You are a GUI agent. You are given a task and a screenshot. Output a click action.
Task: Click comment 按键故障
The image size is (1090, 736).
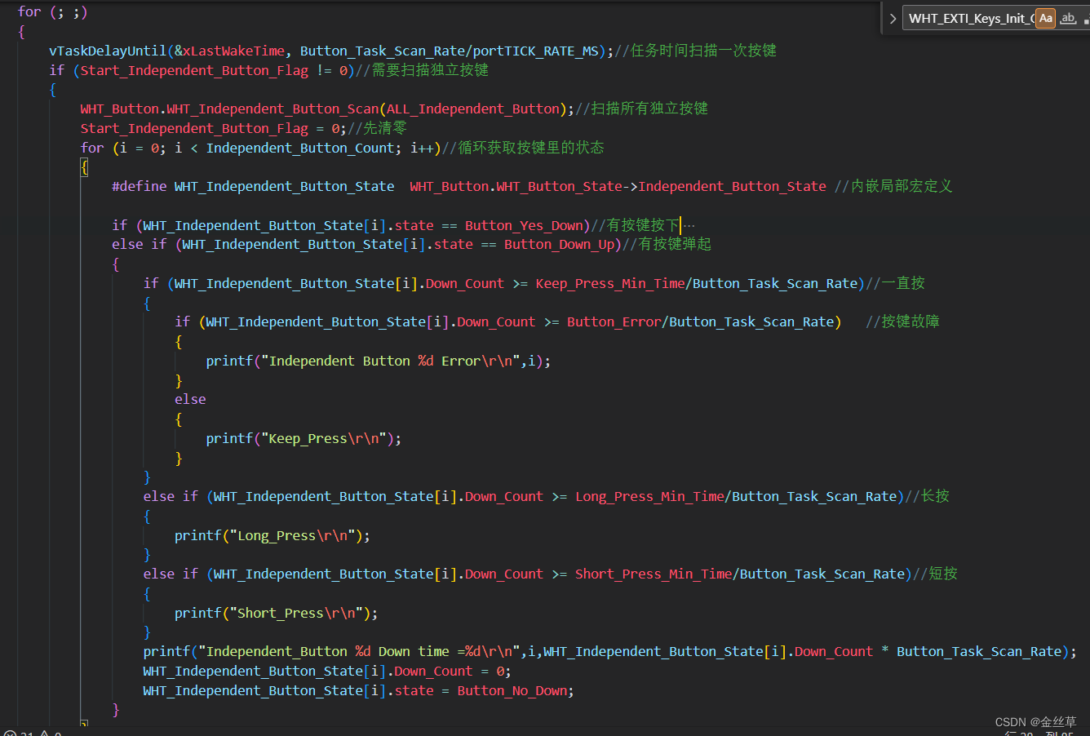pos(903,321)
